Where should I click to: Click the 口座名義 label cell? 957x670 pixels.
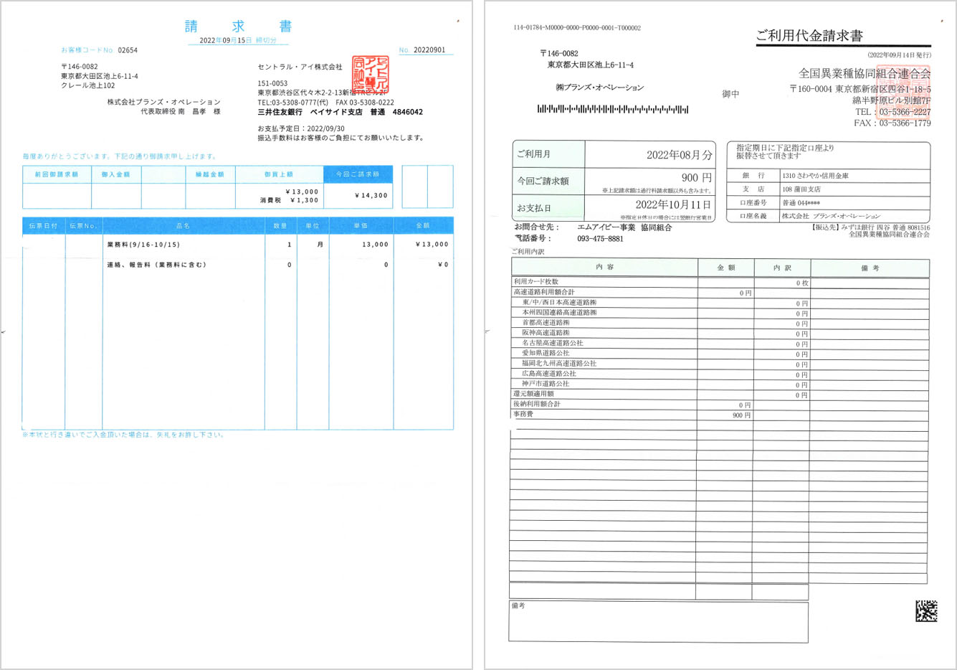click(x=753, y=216)
